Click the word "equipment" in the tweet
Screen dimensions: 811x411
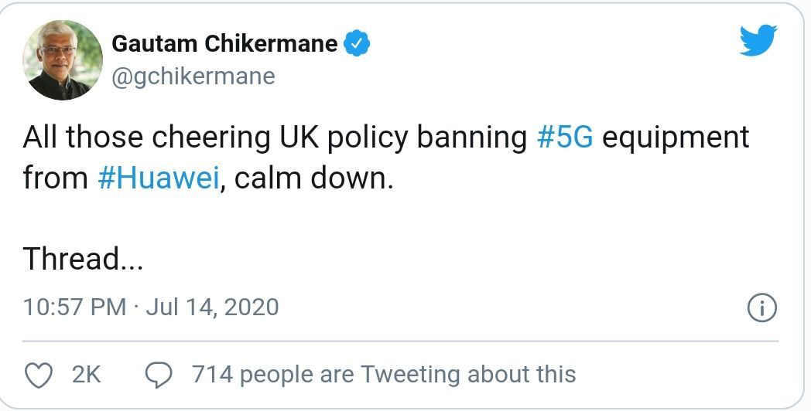pyautogui.click(x=676, y=138)
